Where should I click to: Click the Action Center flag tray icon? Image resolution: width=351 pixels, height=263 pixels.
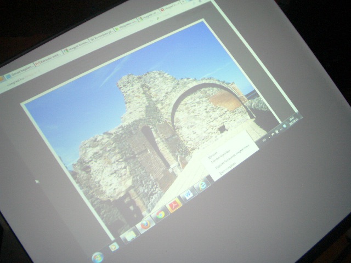[277, 132]
